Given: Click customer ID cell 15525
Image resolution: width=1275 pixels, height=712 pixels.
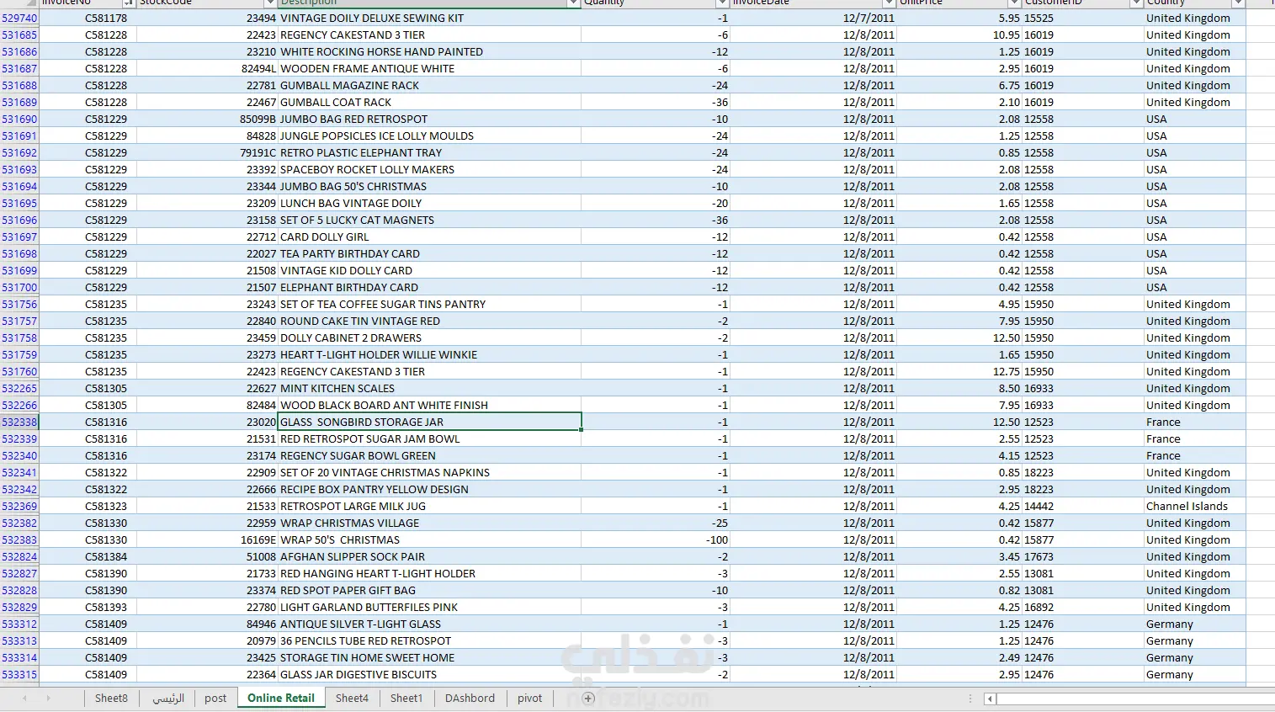Looking at the screenshot, I should 1082,18.
